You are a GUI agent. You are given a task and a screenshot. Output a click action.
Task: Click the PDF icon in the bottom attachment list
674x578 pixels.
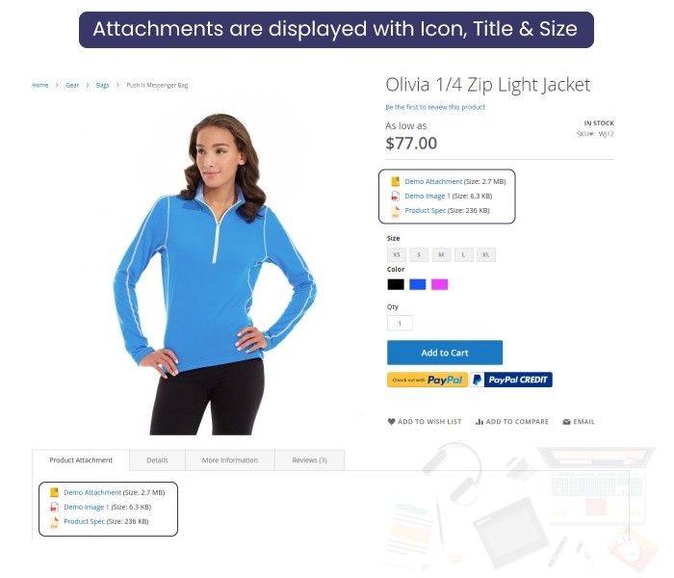54,522
